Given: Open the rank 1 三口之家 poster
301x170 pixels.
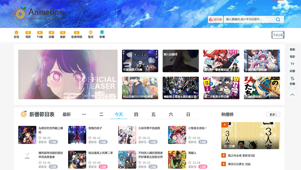Looking at the screenshot, I should click(251, 135).
